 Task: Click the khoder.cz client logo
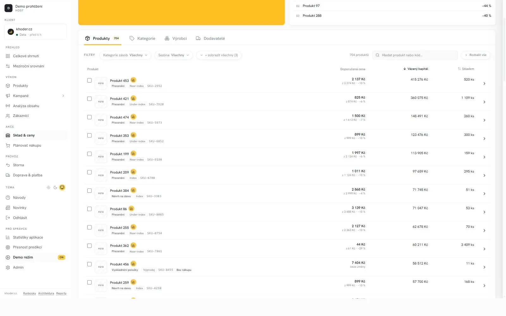(x=11, y=32)
